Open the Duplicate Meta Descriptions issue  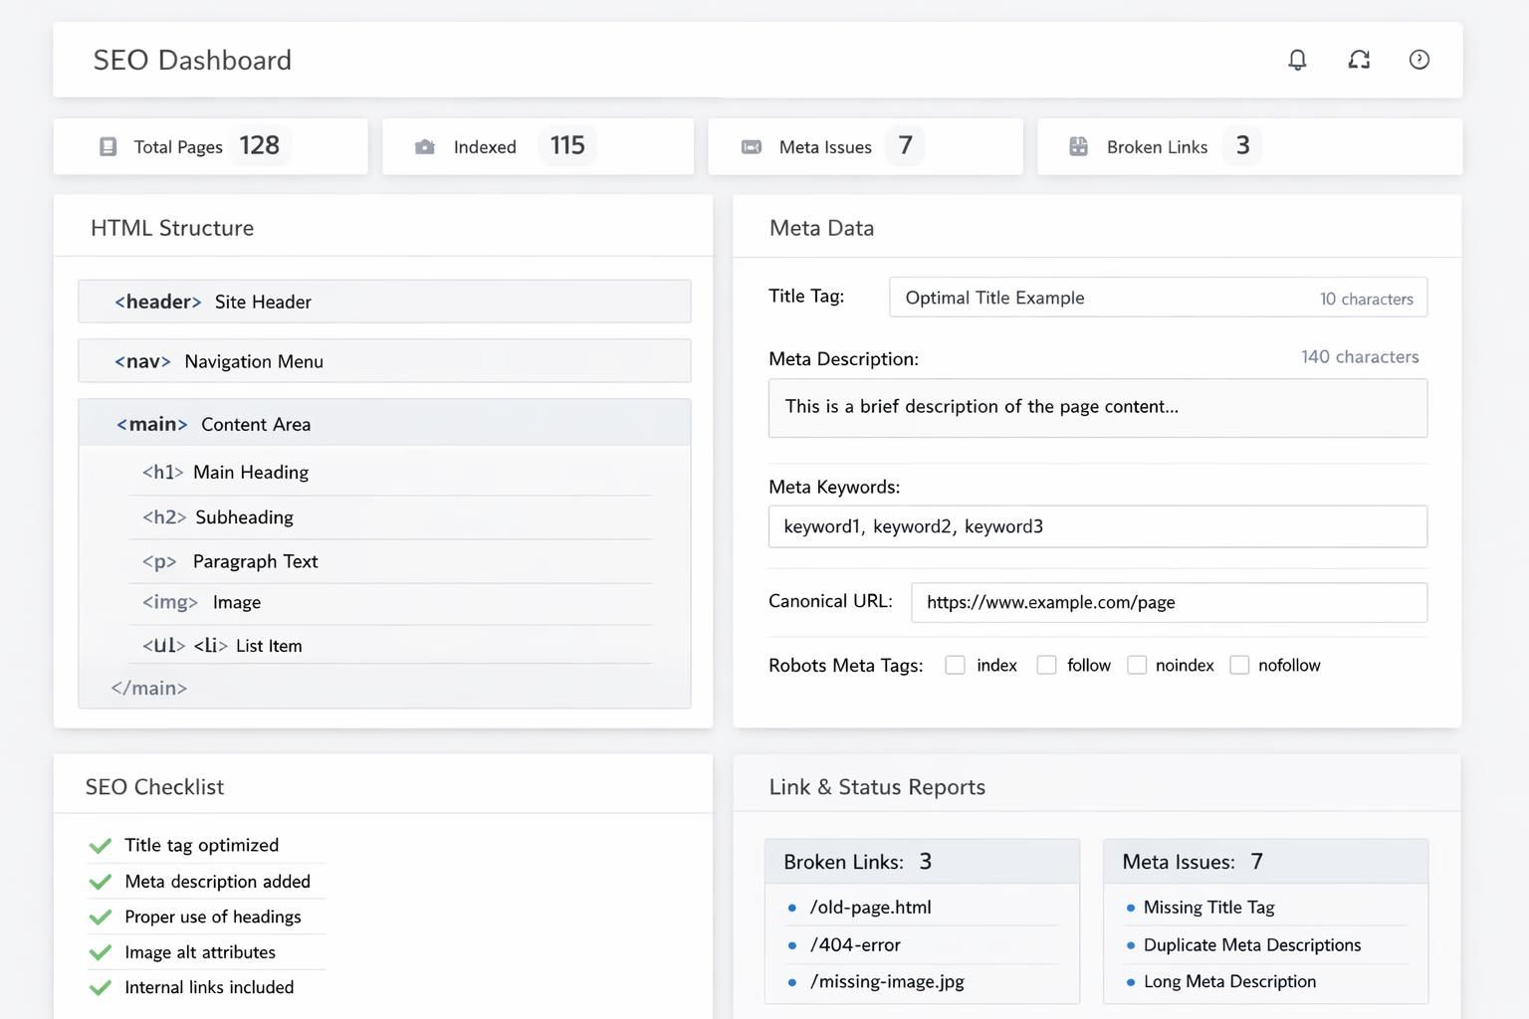(x=1251, y=945)
